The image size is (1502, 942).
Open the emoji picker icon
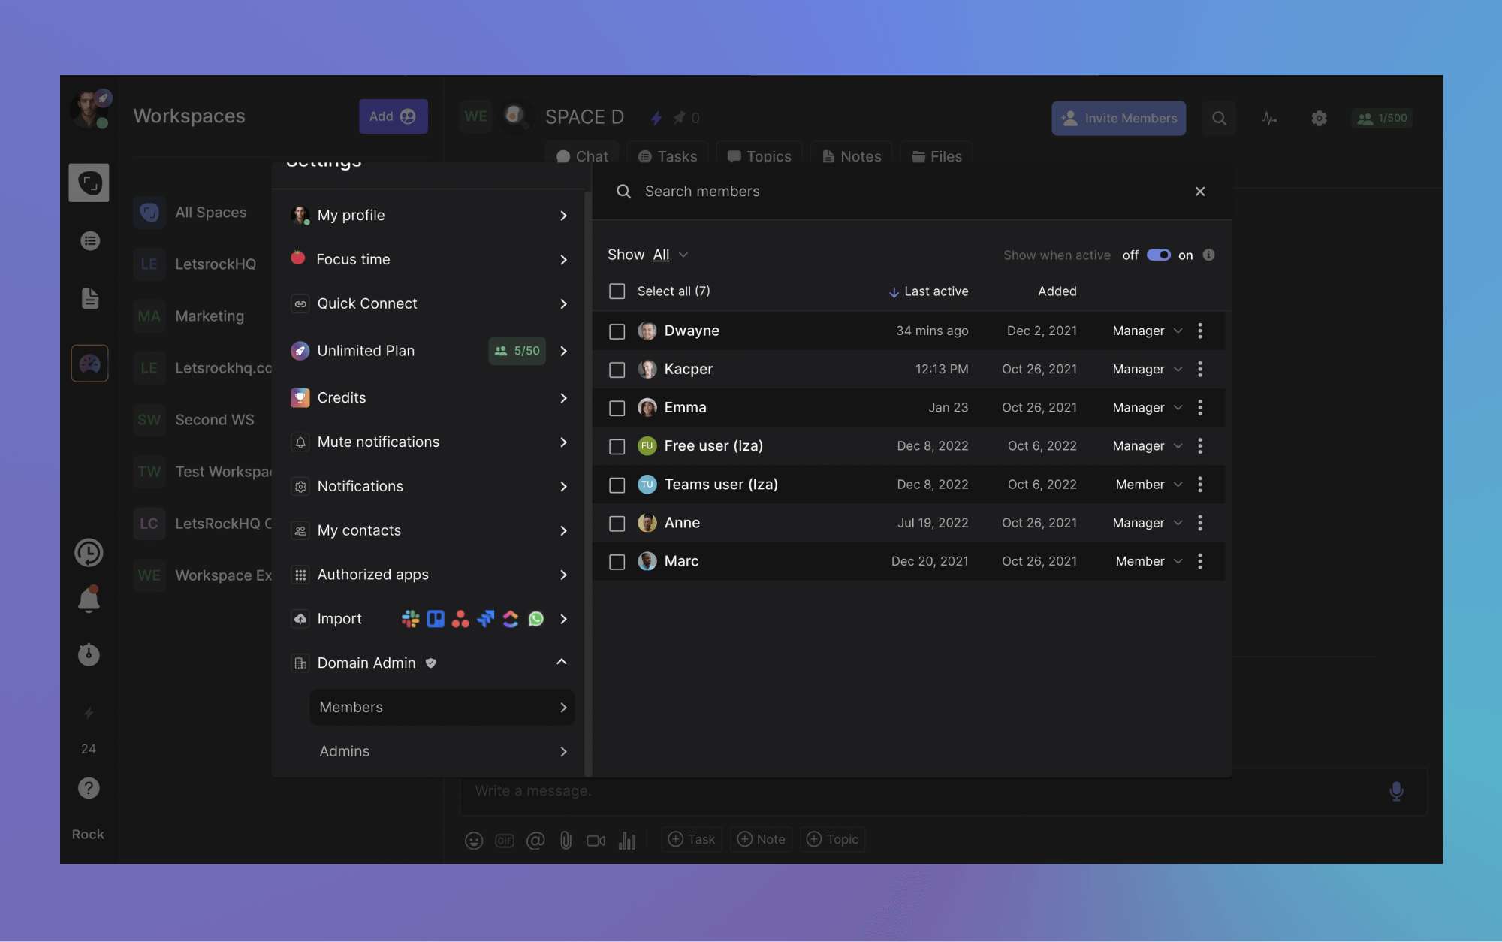[473, 840]
